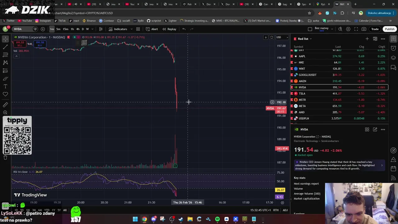Go to date settings icon on time axis
The height and width of the screenshot is (224, 398).
[x=282, y=203]
